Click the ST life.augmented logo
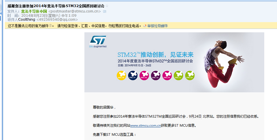The width and height of the screenshot is (277, 140). click(98, 42)
